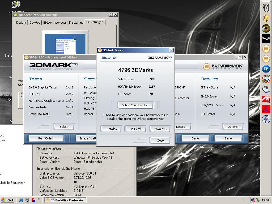Launch the ATI tool red icon

(266, 99)
